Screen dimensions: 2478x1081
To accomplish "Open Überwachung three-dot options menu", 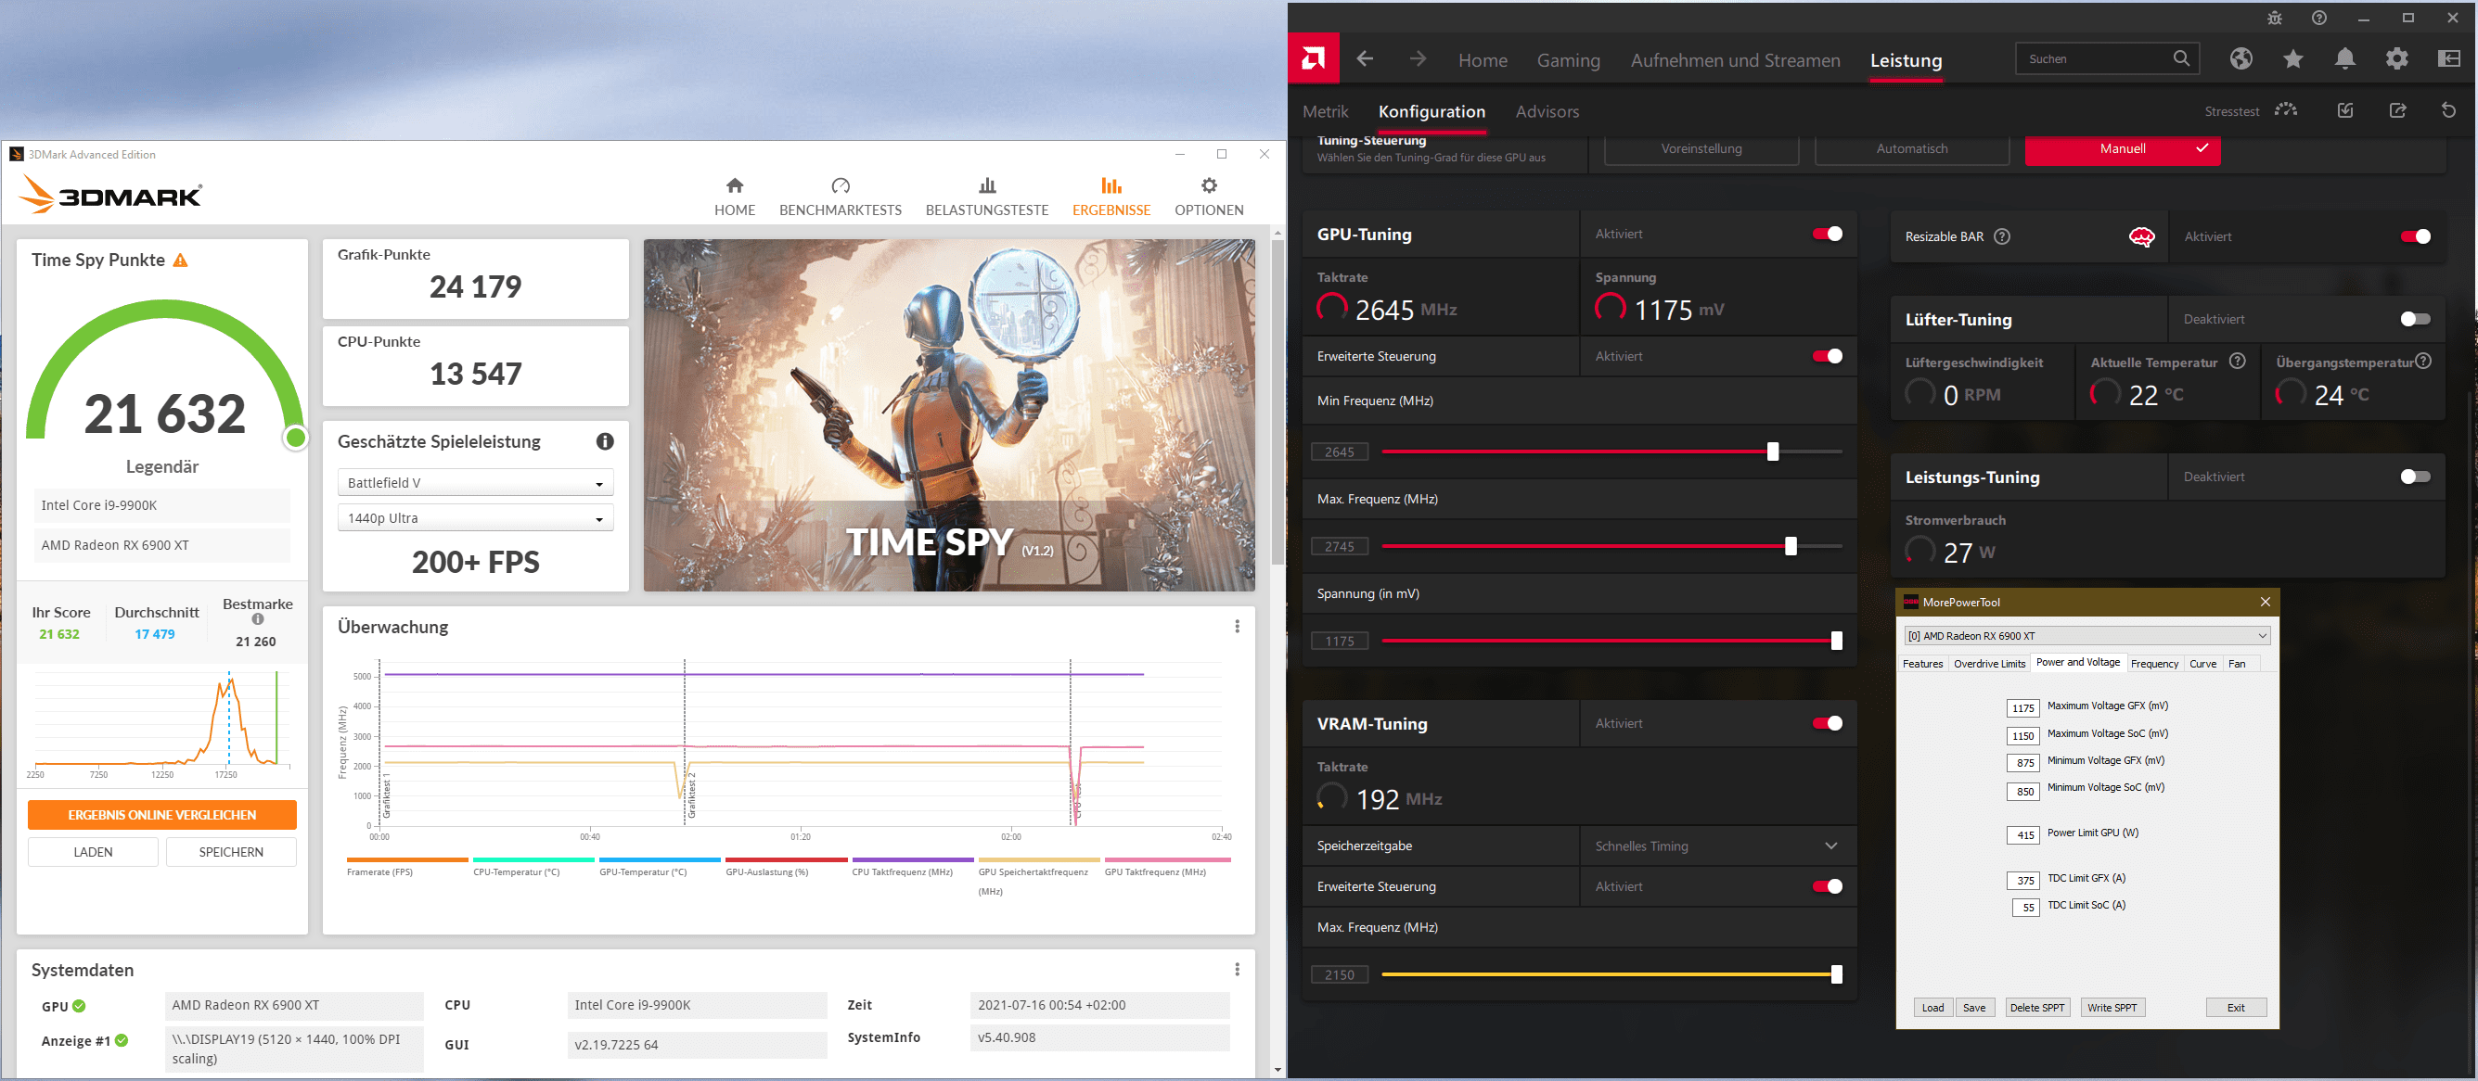I will tap(1237, 627).
